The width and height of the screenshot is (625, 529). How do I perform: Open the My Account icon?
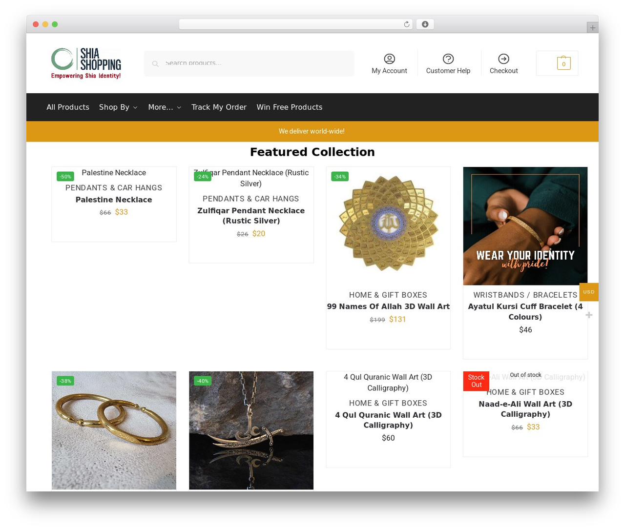pos(389,59)
